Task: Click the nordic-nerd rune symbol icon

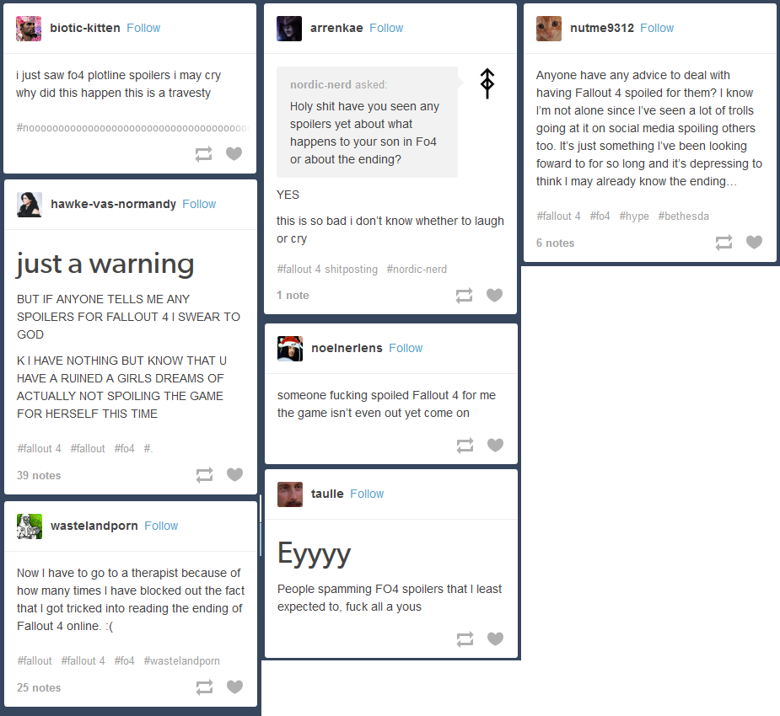Action: [487, 83]
